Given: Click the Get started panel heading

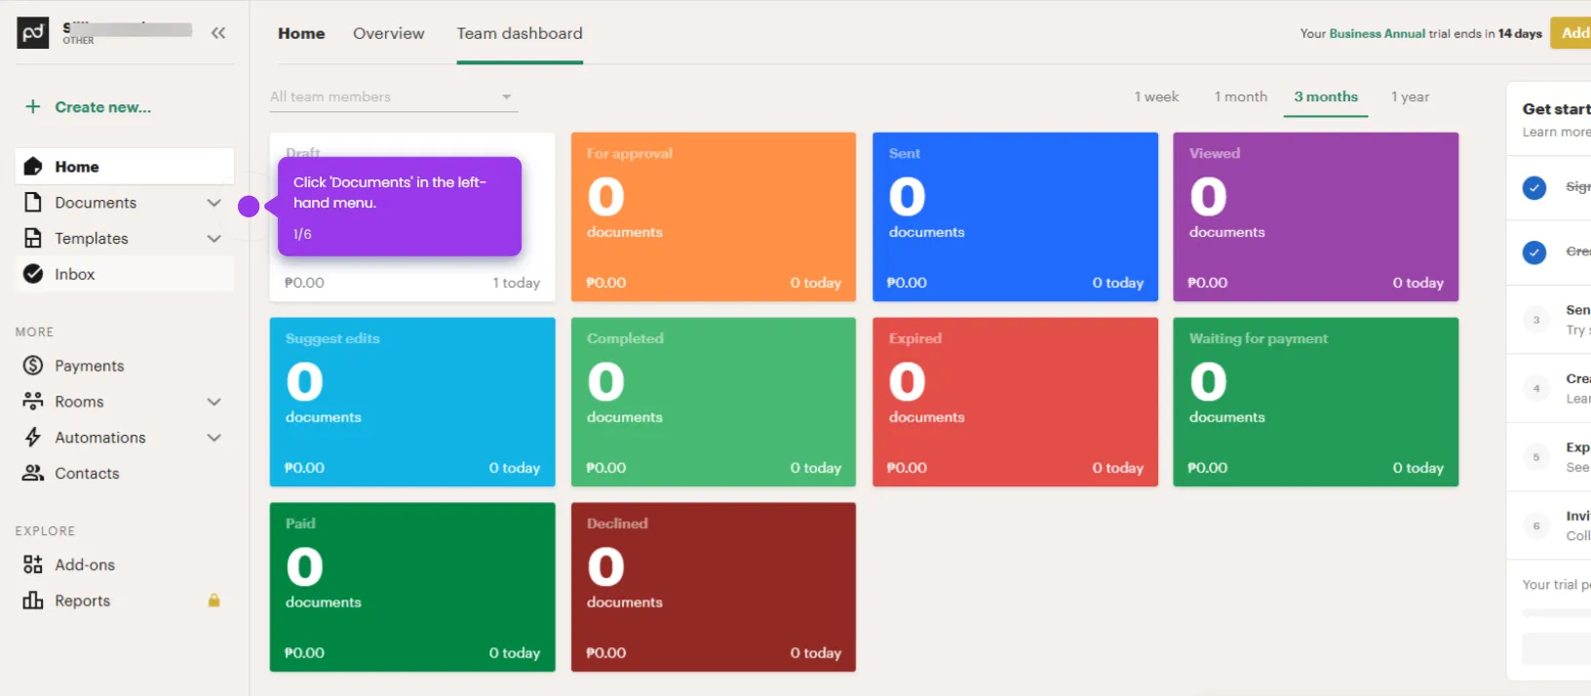Looking at the screenshot, I should click(x=1556, y=109).
